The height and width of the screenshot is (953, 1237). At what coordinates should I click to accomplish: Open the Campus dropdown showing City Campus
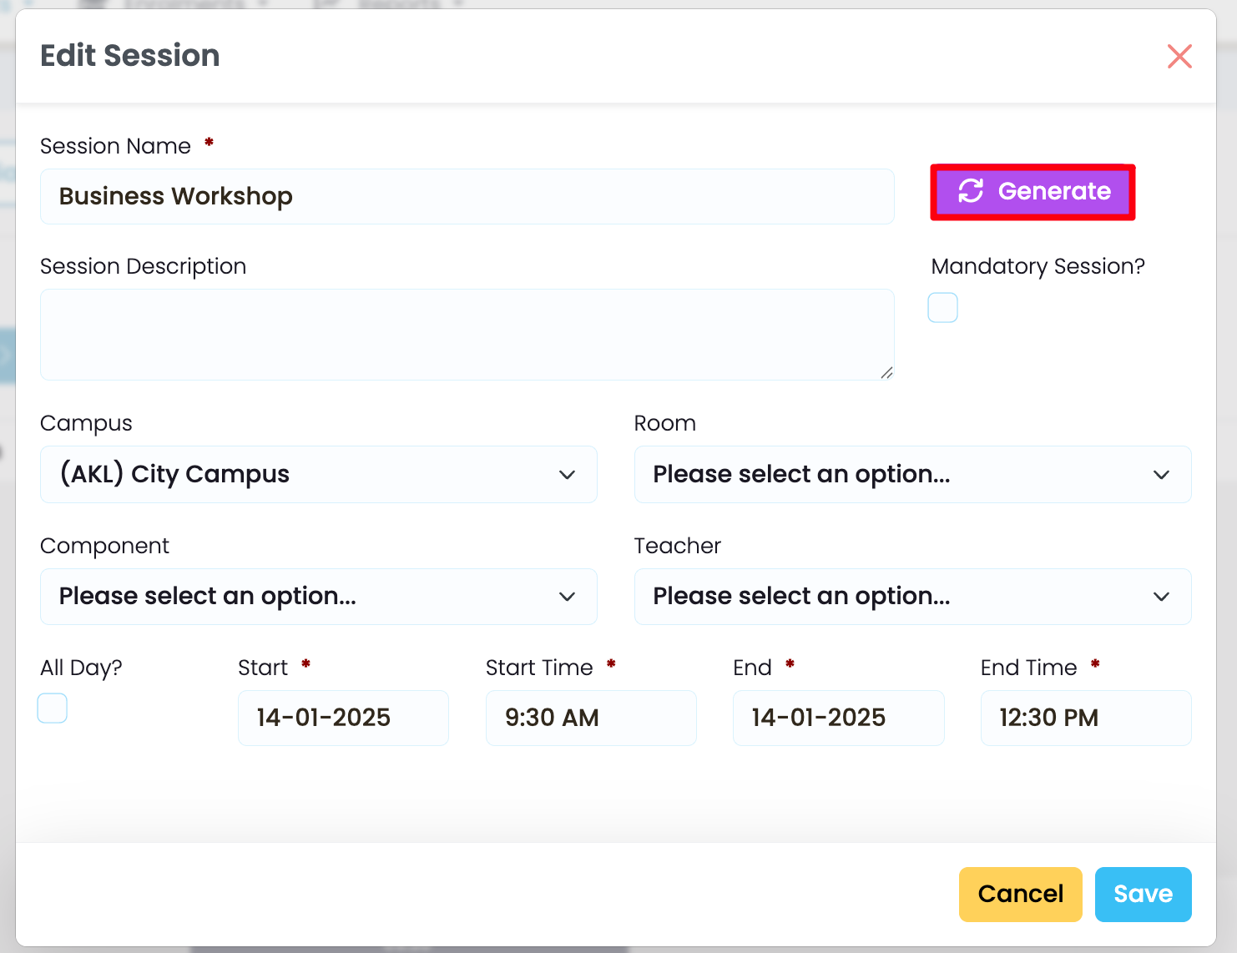tap(318, 474)
